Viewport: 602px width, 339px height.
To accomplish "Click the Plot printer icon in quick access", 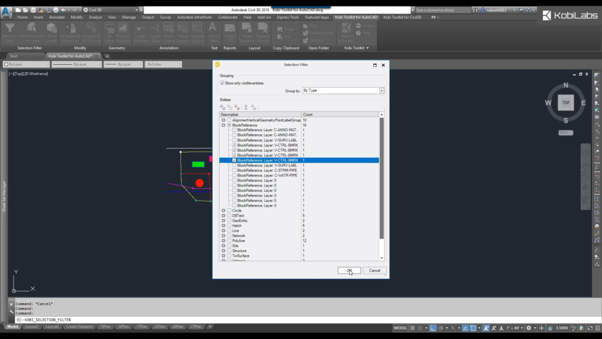I will pyautogui.click(x=56, y=10).
